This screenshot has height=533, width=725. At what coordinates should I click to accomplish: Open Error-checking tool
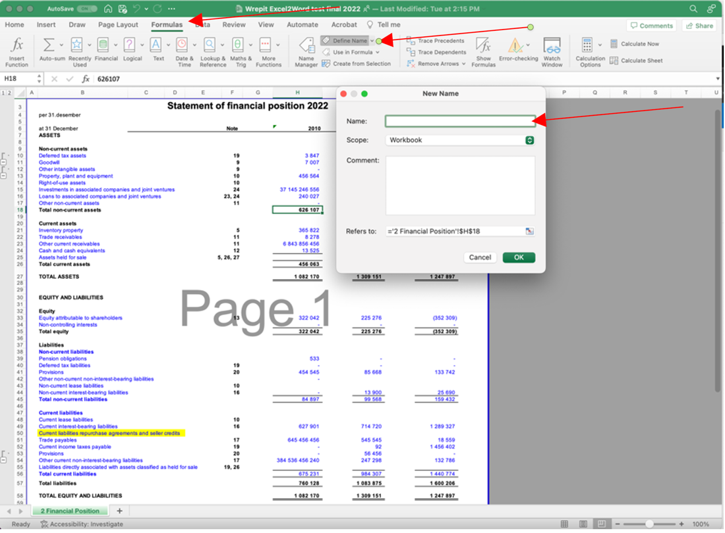[x=518, y=49]
